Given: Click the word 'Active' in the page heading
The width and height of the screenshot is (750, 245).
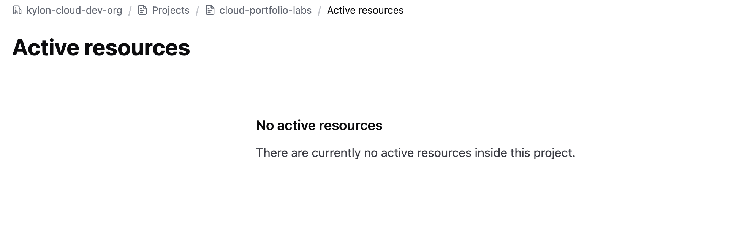Looking at the screenshot, I should click(x=45, y=48).
